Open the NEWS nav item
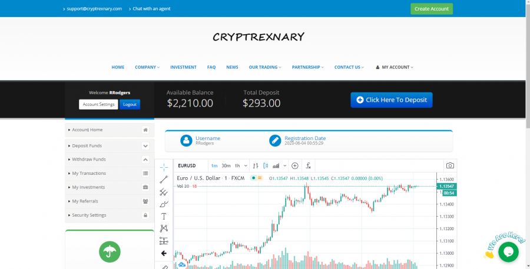The image size is (530, 269). (x=232, y=67)
